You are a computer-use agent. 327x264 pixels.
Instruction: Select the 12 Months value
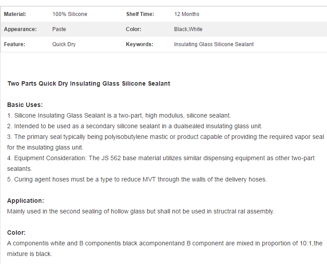[x=187, y=14]
